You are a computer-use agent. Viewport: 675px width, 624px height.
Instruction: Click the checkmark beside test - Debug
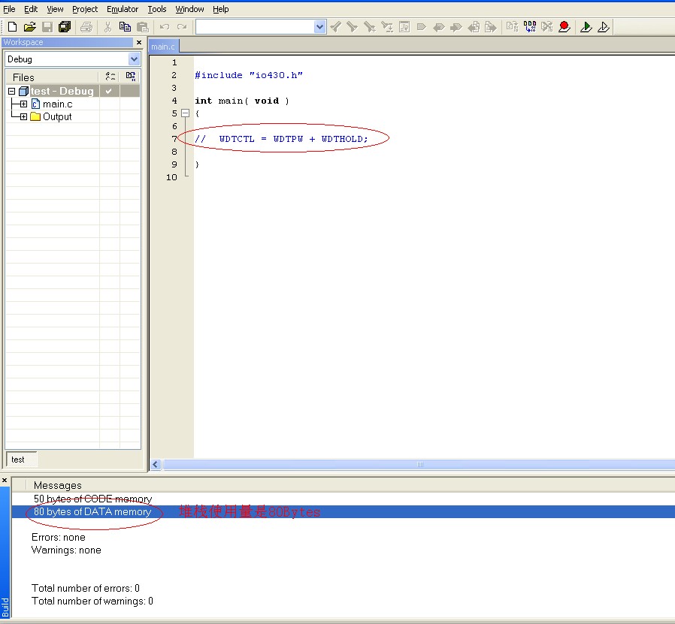tap(109, 91)
